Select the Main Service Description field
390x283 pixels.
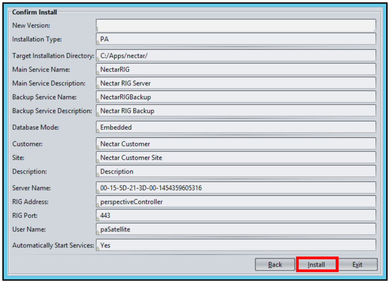(236, 83)
